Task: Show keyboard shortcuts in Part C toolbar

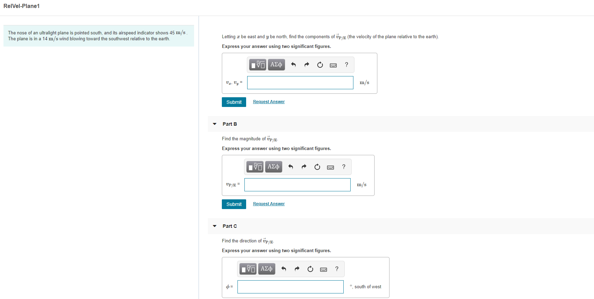Action: pyautogui.click(x=324, y=269)
